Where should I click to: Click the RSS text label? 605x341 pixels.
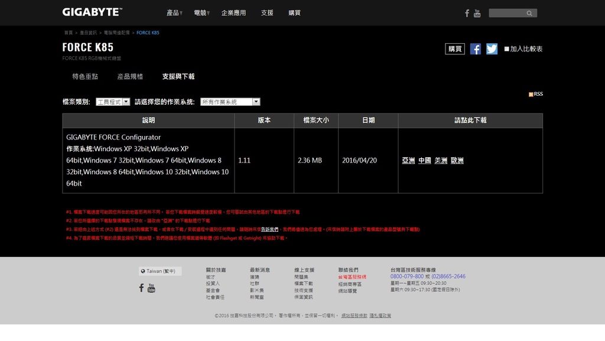point(538,94)
